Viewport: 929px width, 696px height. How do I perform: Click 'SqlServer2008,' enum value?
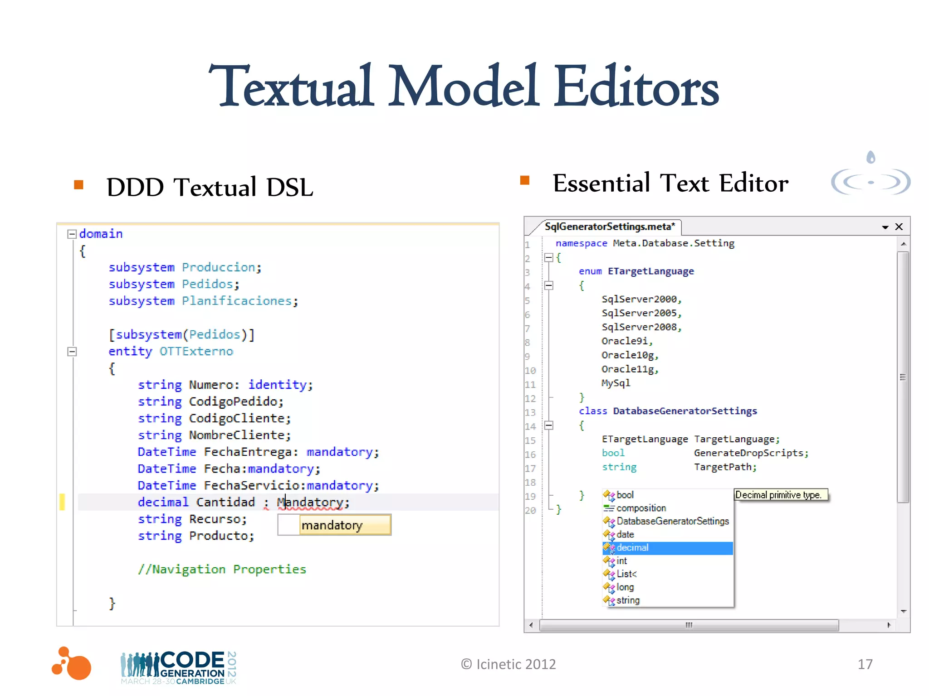(x=642, y=327)
